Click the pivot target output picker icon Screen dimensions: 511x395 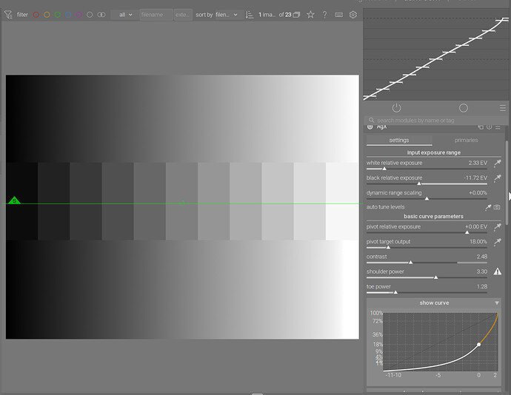498,242
